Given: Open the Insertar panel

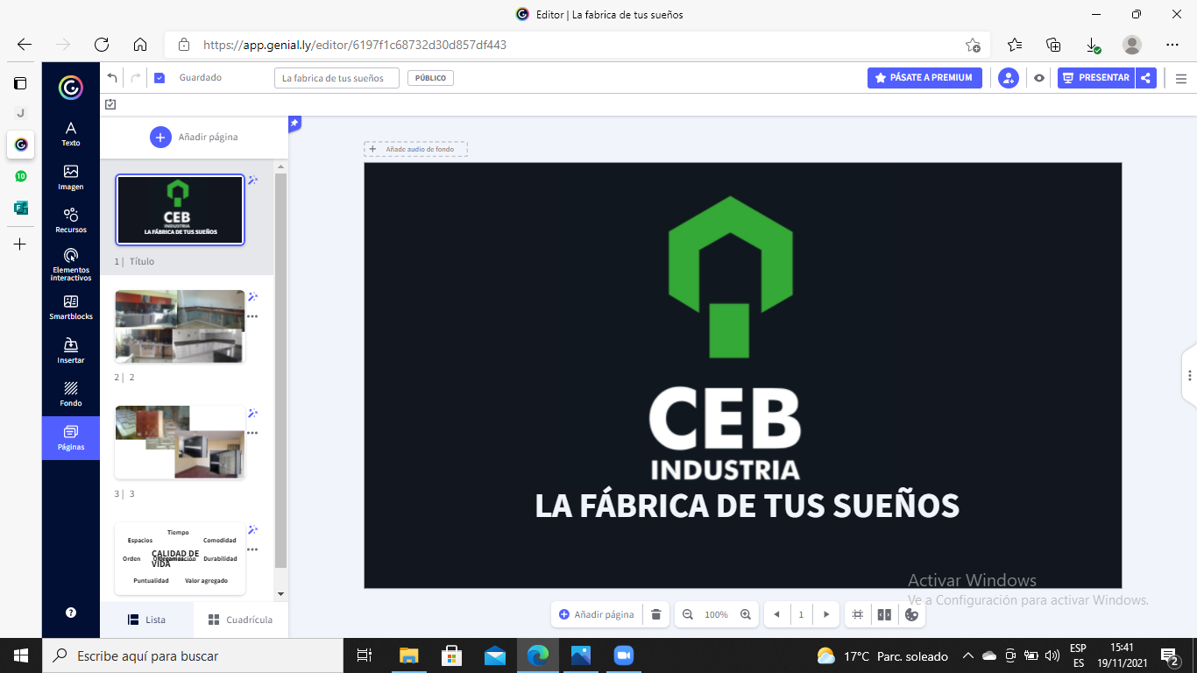Looking at the screenshot, I should (70, 353).
